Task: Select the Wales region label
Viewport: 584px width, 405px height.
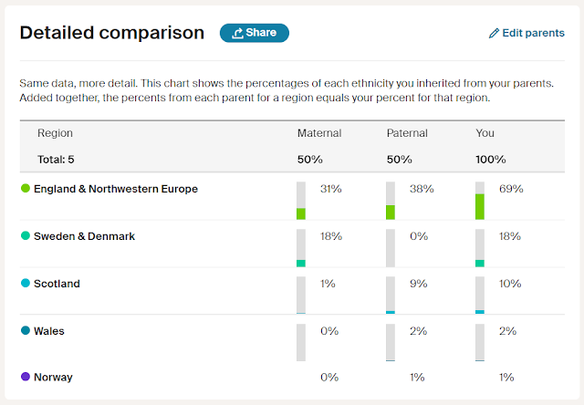Action: (49, 331)
